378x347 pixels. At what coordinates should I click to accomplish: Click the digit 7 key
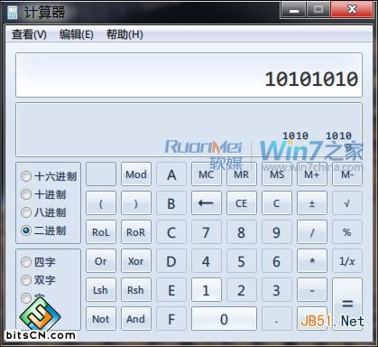point(207,232)
